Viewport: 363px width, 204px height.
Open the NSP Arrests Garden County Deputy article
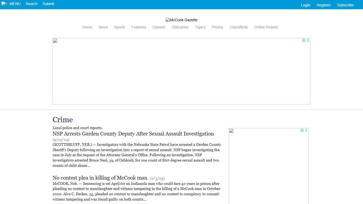[x=133, y=134]
